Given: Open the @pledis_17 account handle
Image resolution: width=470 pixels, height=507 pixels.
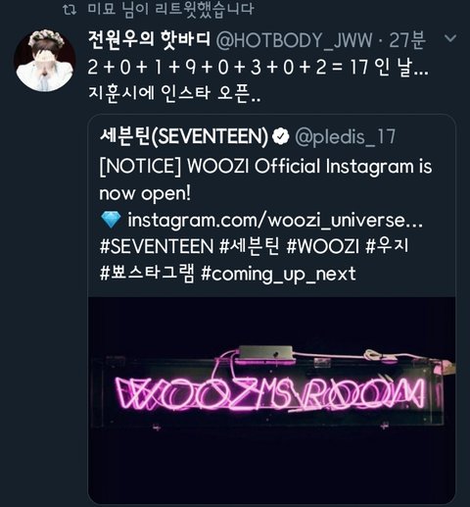Looking at the screenshot, I should click(x=345, y=137).
